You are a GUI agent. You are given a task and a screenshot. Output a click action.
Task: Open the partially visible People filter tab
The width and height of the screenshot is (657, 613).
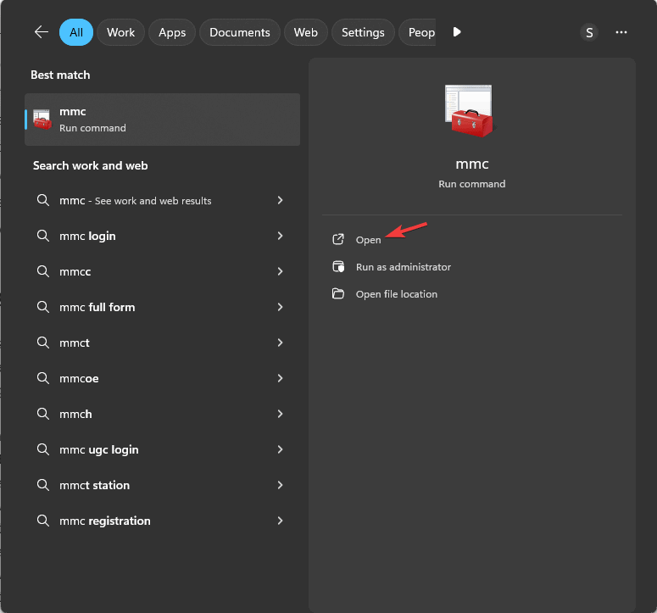[x=417, y=32]
